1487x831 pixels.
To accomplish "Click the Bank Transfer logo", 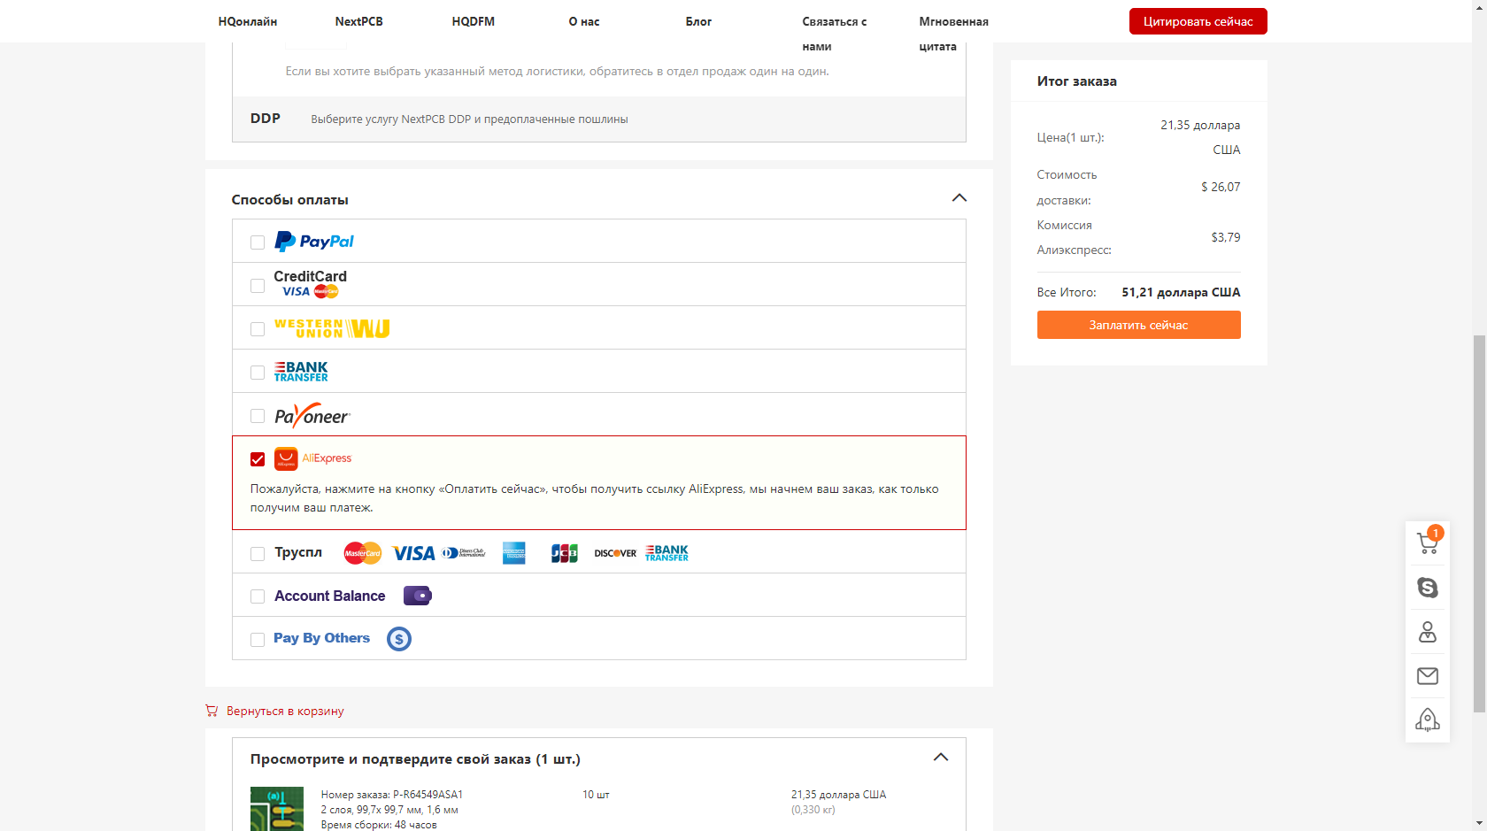I will pos(301,372).
